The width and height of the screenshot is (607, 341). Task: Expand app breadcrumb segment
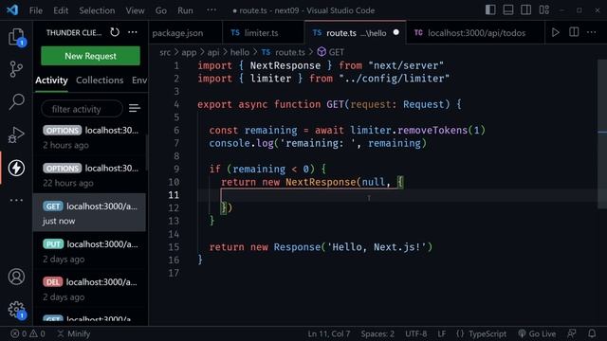189,52
